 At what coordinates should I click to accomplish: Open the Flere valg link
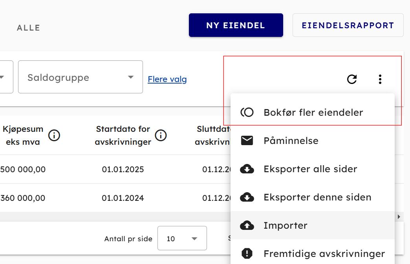click(x=167, y=79)
